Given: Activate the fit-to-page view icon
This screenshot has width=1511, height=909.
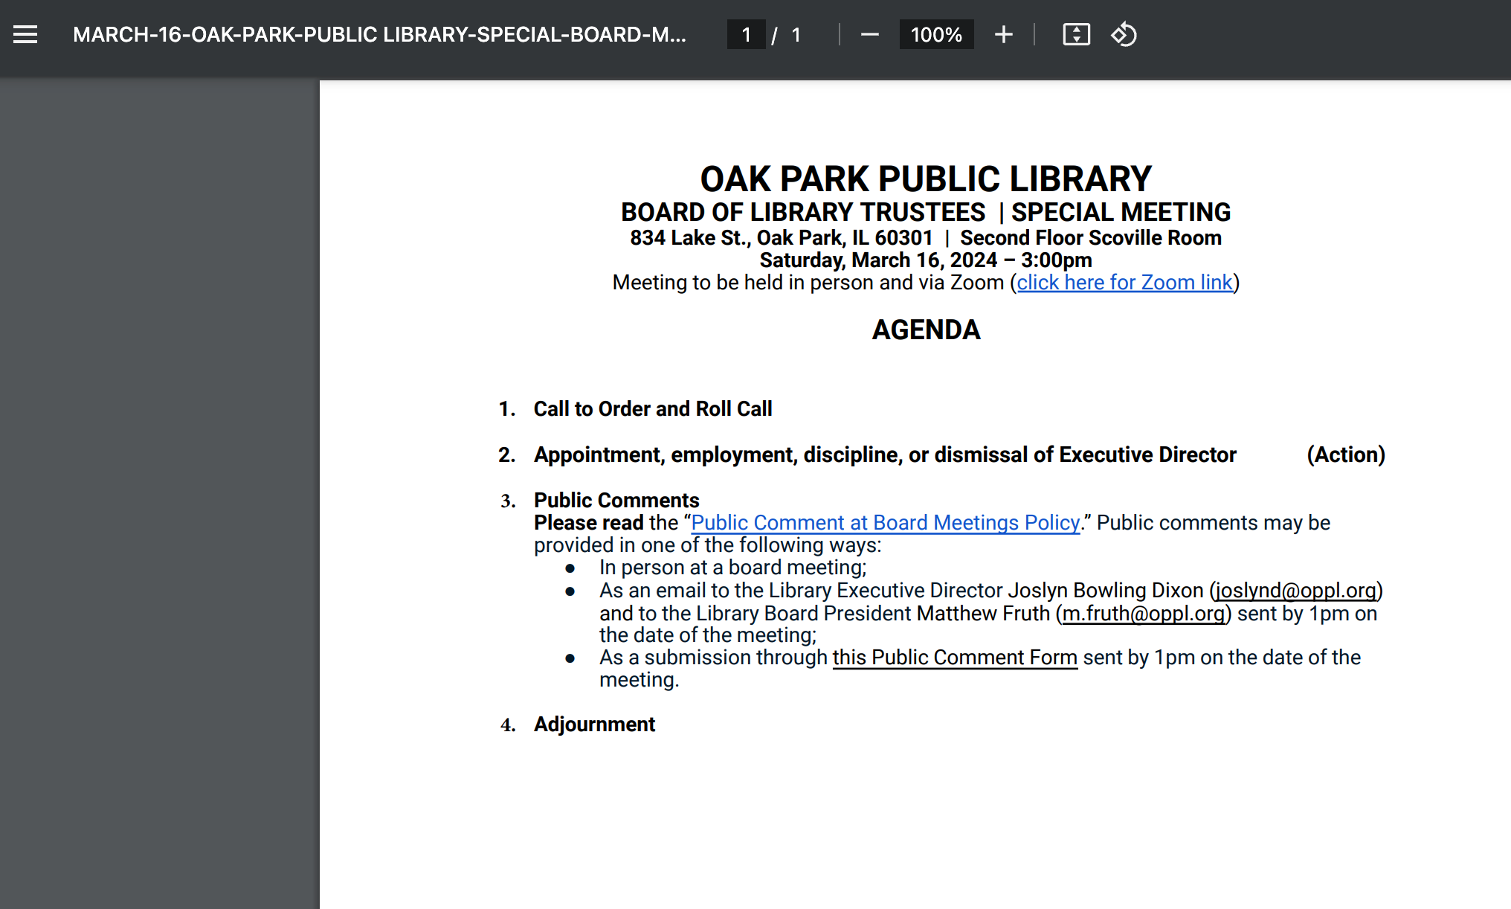Looking at the screenshot, I should [1075, 34].
